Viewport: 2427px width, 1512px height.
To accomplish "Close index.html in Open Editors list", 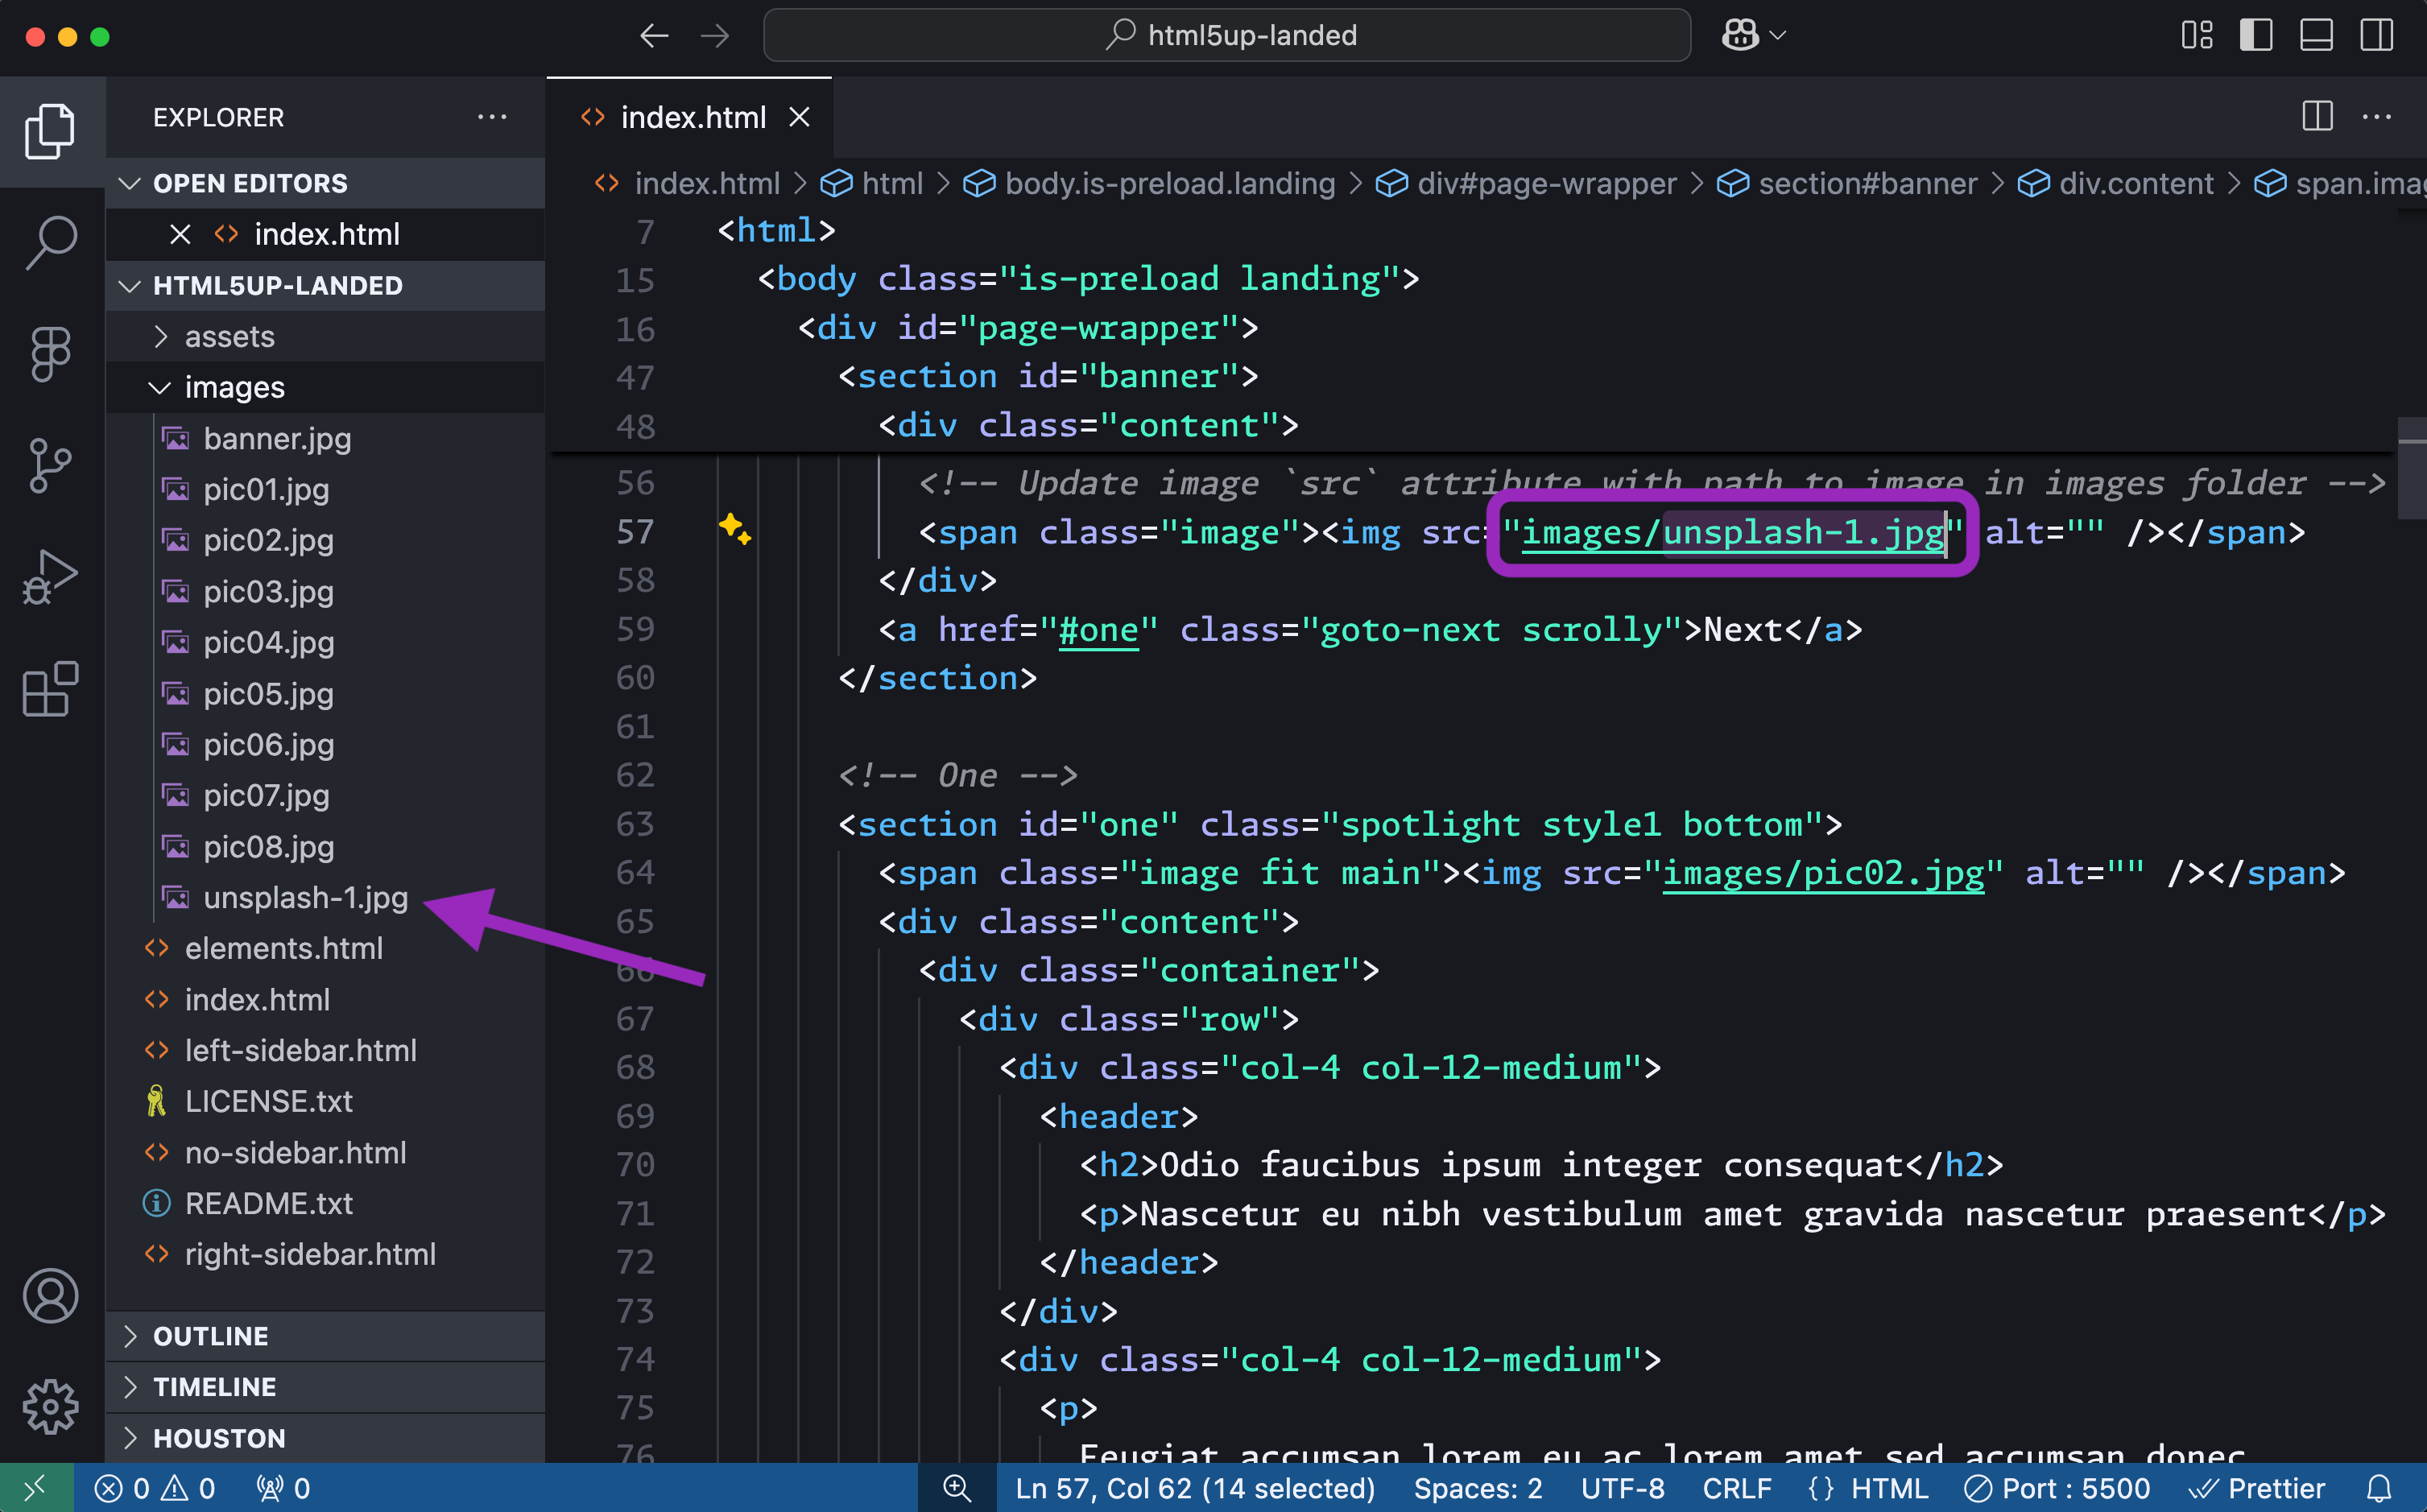I will coord(180,234).
